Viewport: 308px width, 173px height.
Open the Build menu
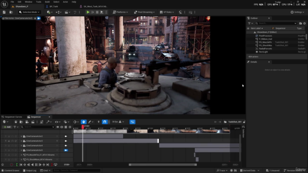point(47,2)
